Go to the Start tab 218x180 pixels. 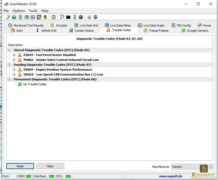click(x=17, y=31)
